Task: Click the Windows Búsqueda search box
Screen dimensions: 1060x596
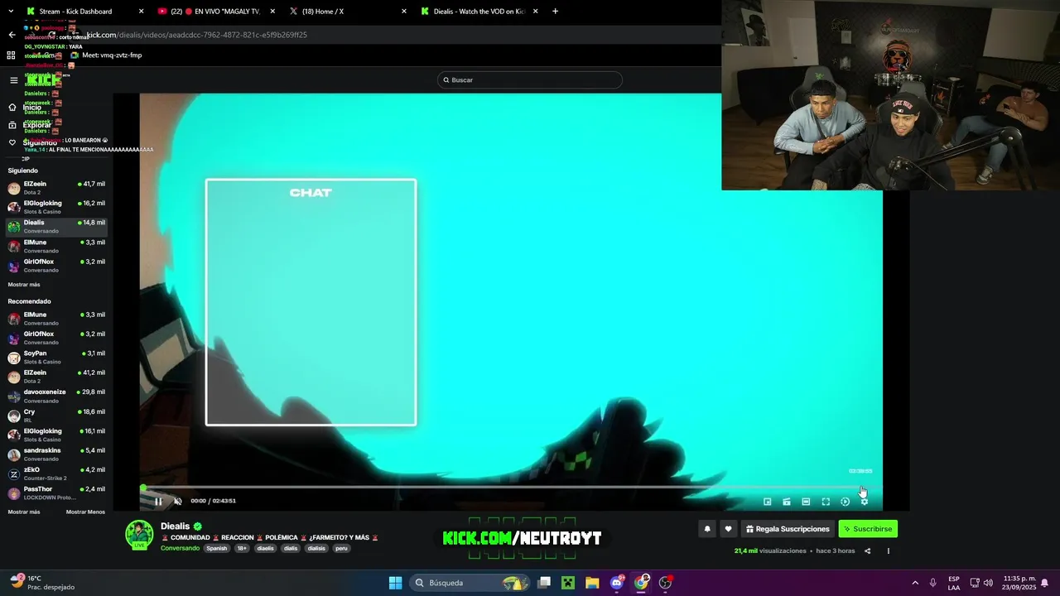Action: [x=470, y=583]
